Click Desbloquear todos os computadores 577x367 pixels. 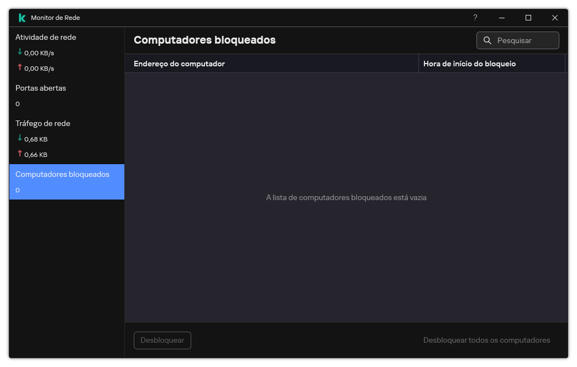(x=486, y=340)
